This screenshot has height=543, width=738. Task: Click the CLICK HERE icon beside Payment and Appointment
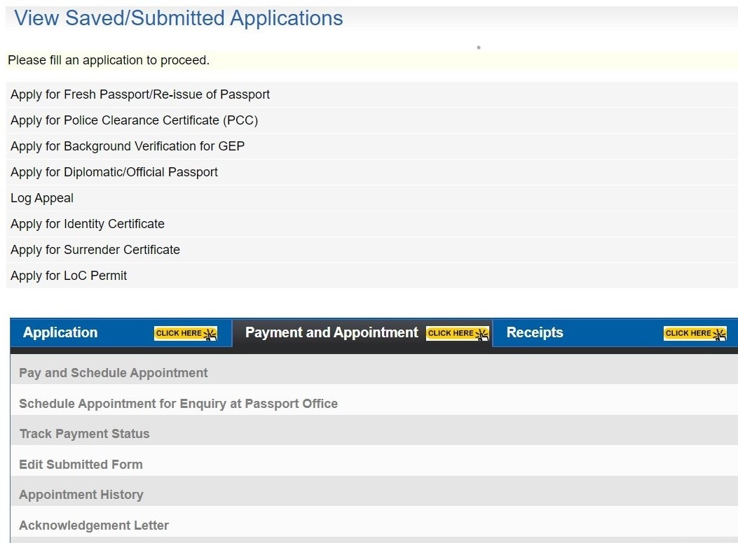tap(457, 334)
